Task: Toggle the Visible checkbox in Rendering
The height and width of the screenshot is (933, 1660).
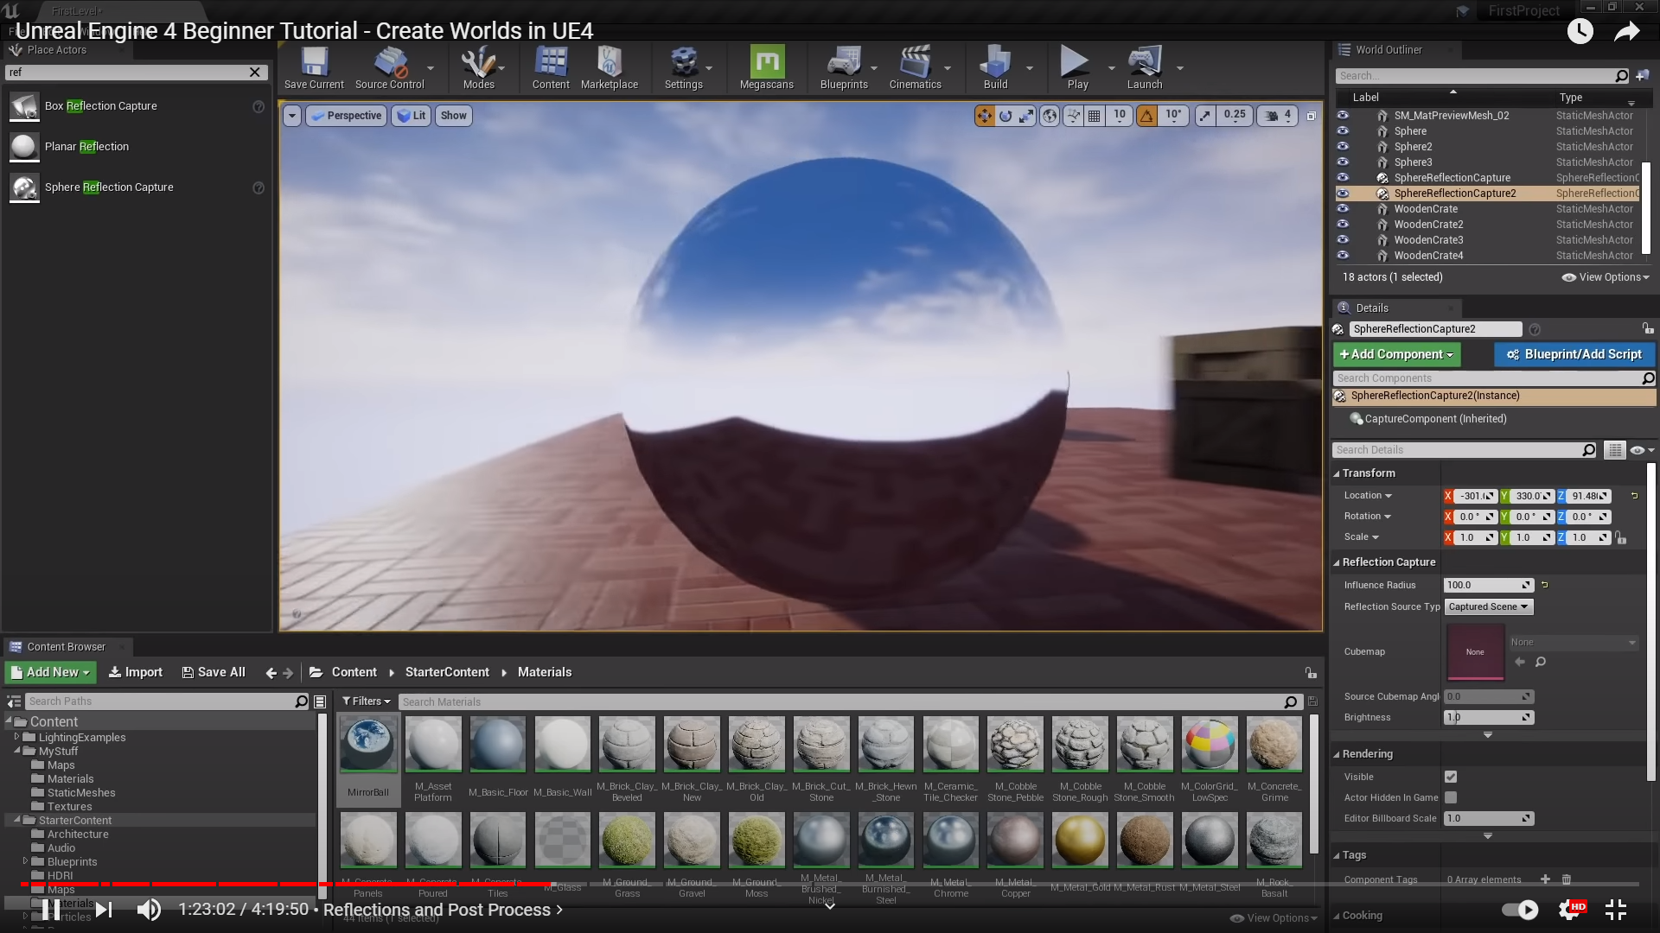Action: [x=1451, y=777]
